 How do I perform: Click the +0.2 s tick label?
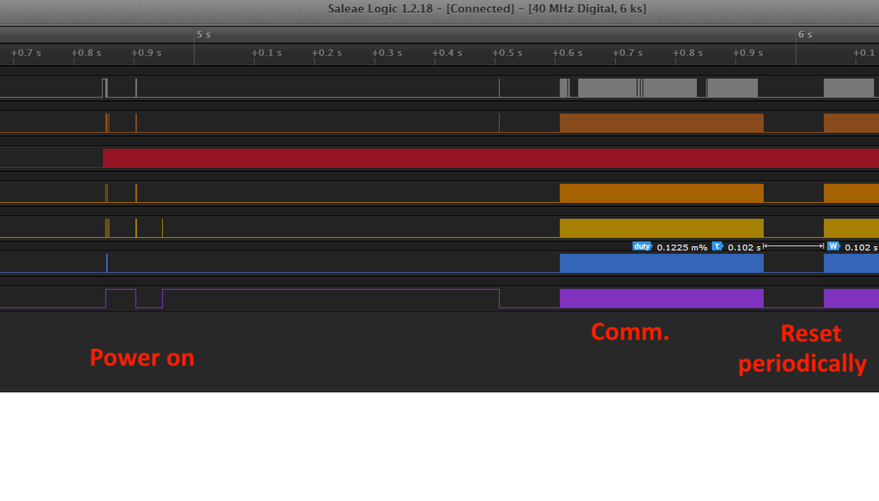point(326,54)
